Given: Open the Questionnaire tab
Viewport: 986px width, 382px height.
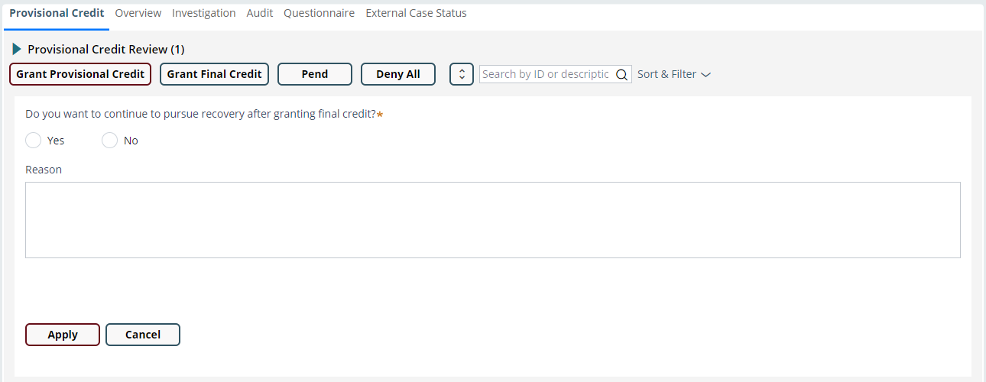Looking at the screenshot, I should pyautogui.click(x=319, y=13).
